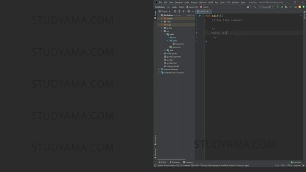306x172 pixels.
Task: Run main from the gutter arrow
Action: (200, 16)
